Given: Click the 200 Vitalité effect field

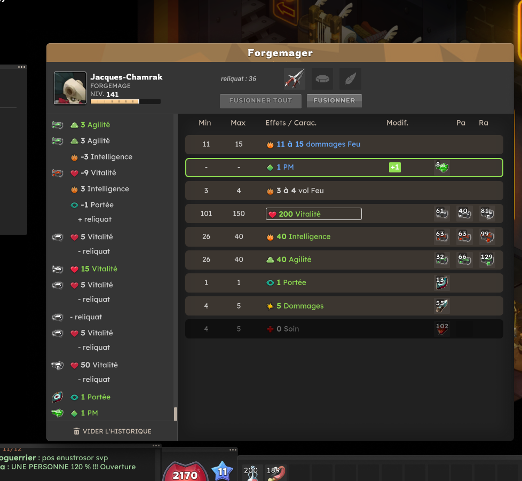Looking at the screenshot, I should [x=314, y=214].
